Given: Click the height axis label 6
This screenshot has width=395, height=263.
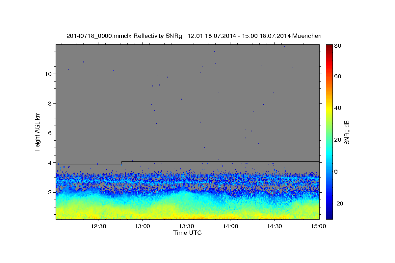Looking at the screenshot, I should [x=49, y=133].
